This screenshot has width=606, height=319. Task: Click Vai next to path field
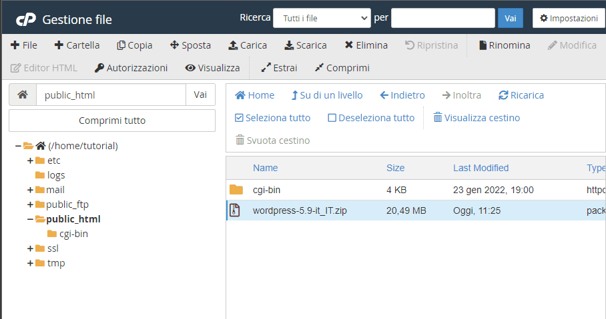tap(200, 95)
